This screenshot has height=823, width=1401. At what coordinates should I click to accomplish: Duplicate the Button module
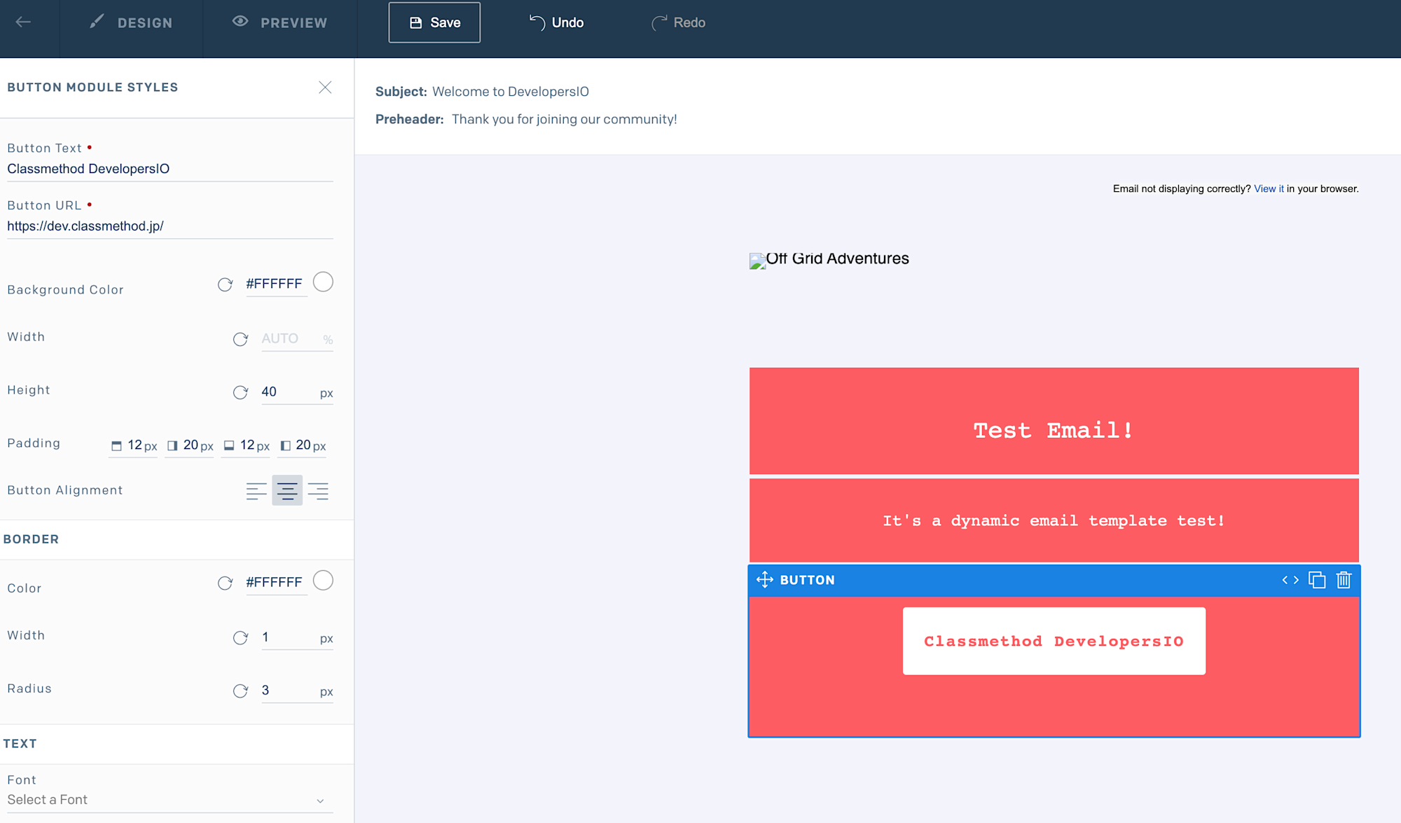pyautogui.click(x=1317, y=580)
